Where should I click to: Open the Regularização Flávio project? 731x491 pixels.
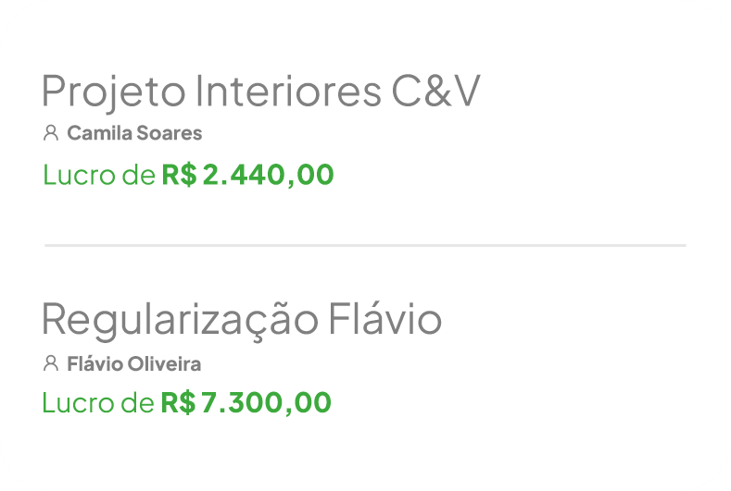[x=241, y=320]
